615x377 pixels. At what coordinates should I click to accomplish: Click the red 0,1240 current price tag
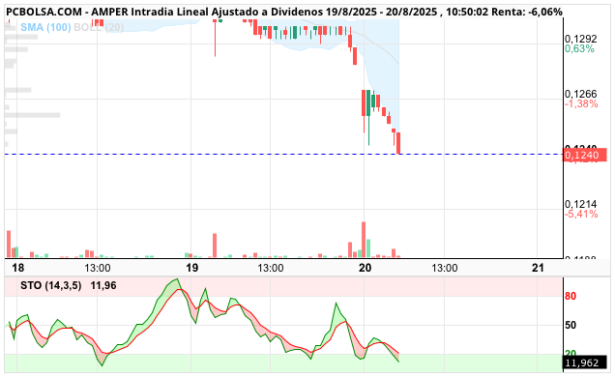click(585, 155)
